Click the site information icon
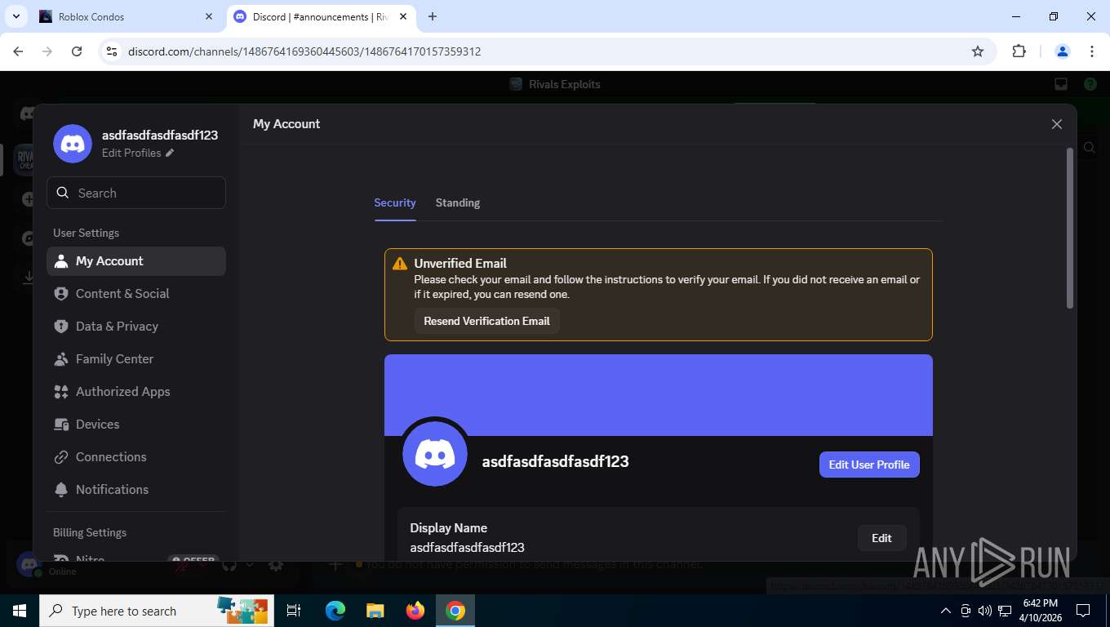This screenshot has height=627, width=1110. tap(113, 51)
